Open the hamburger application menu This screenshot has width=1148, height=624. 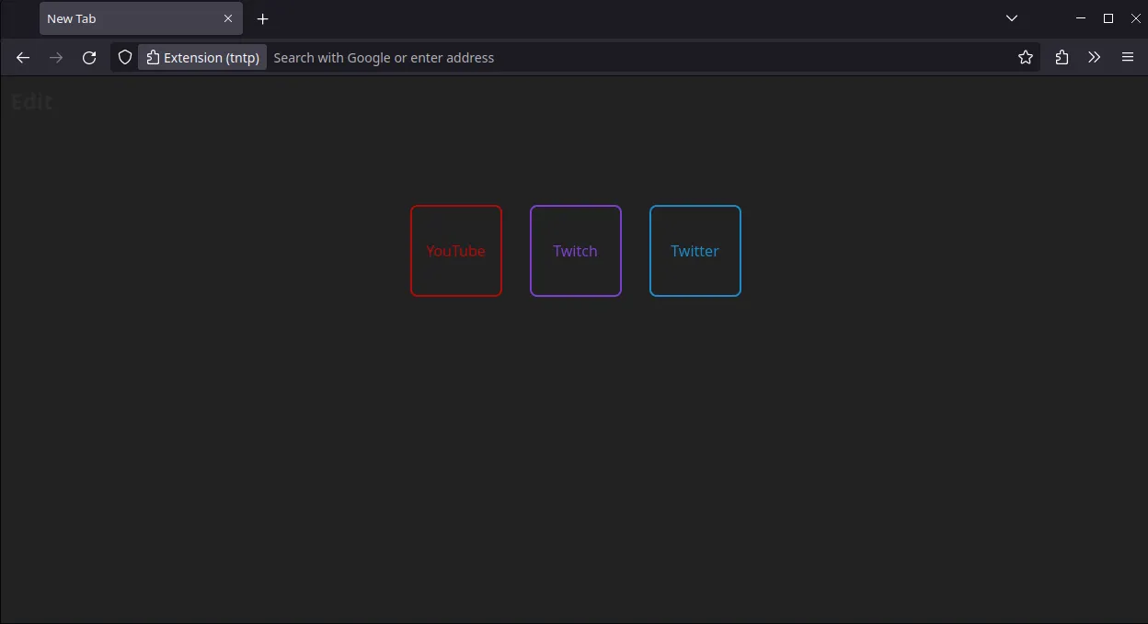1127,57
